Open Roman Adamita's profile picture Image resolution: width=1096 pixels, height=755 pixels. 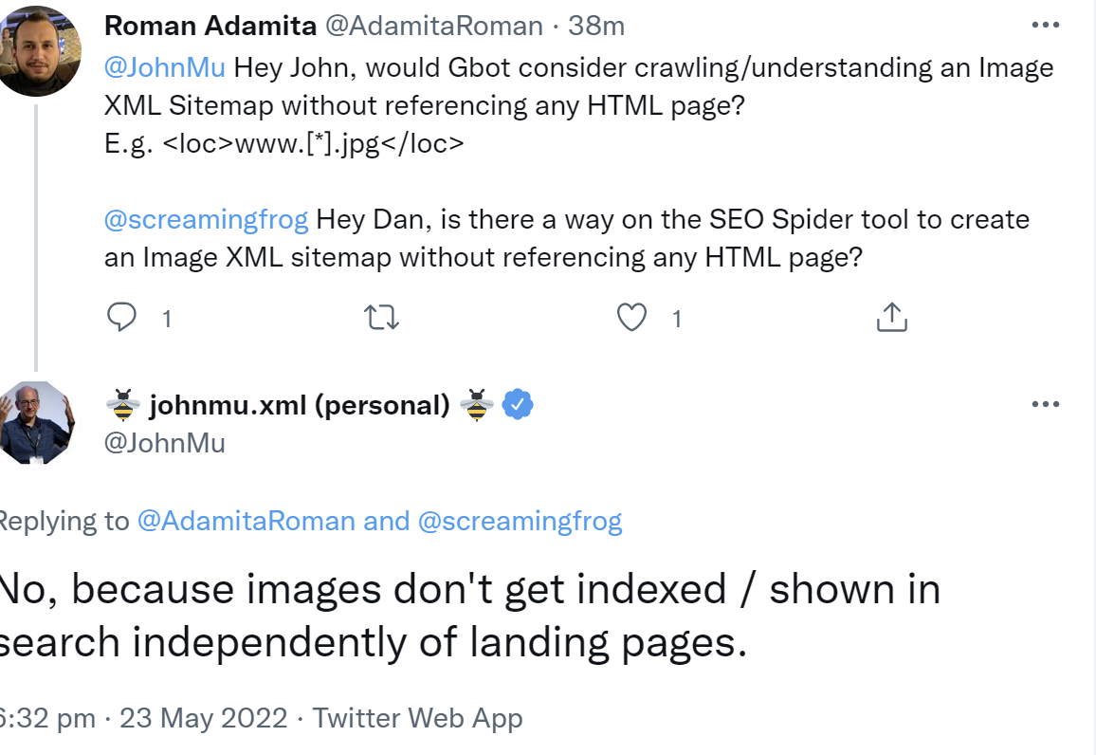41,50
